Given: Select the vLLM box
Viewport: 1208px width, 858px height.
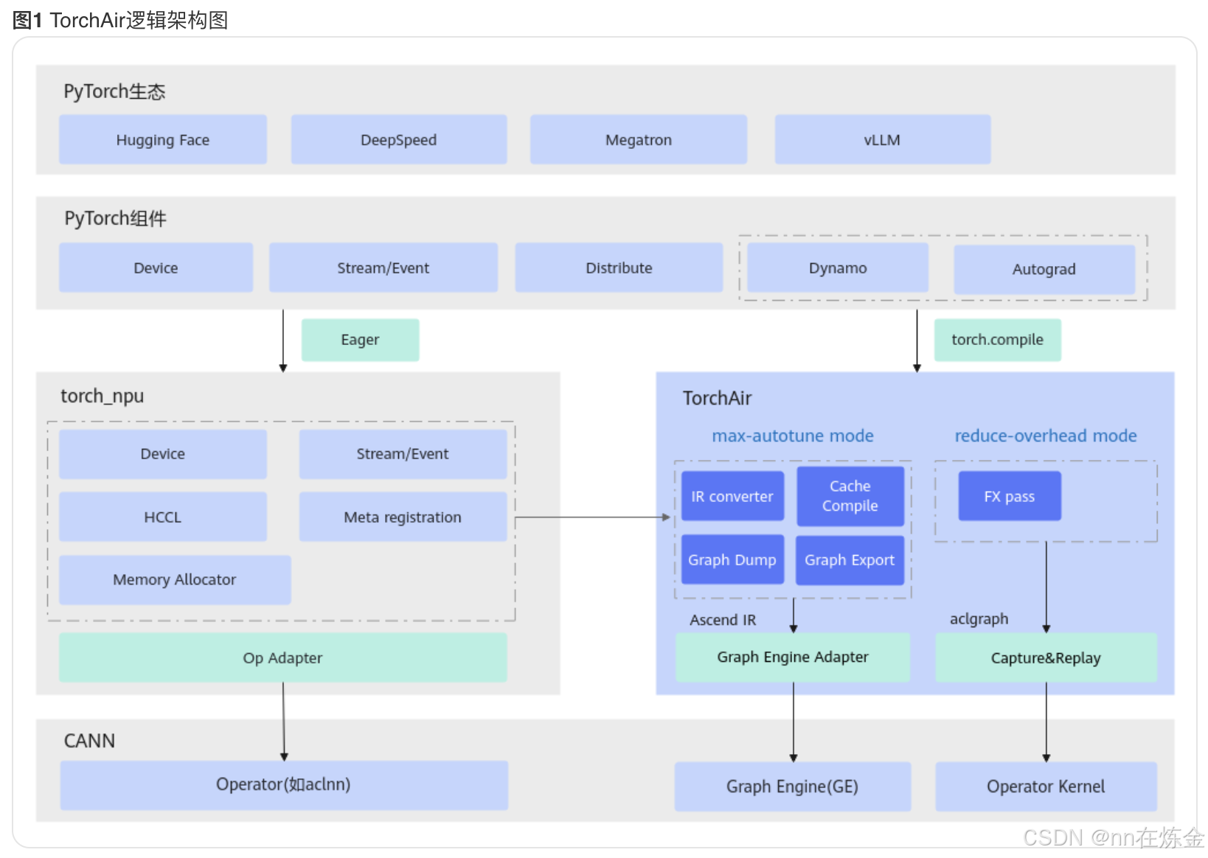Looking at the screenshot, I should point(883,139).
